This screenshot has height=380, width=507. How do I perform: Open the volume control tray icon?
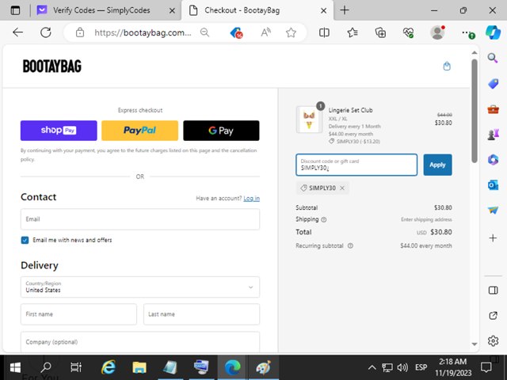point(402,367)
